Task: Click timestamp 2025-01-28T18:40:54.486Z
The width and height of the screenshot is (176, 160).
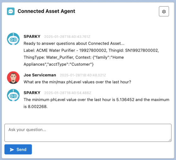Action: coord(68,93)
